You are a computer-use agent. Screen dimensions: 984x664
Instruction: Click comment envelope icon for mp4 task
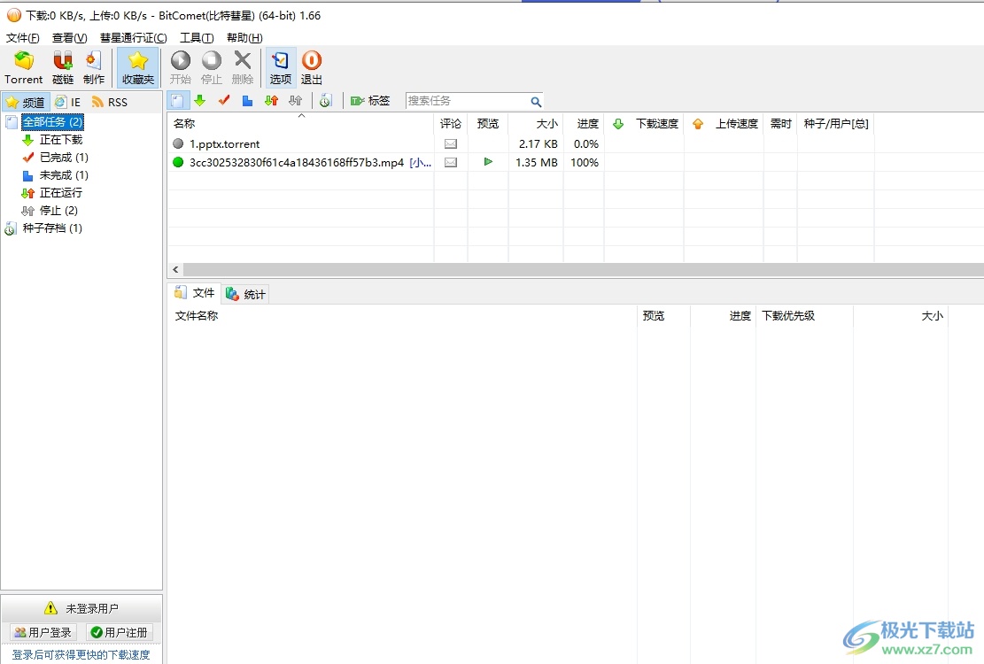tap(451, 162)
